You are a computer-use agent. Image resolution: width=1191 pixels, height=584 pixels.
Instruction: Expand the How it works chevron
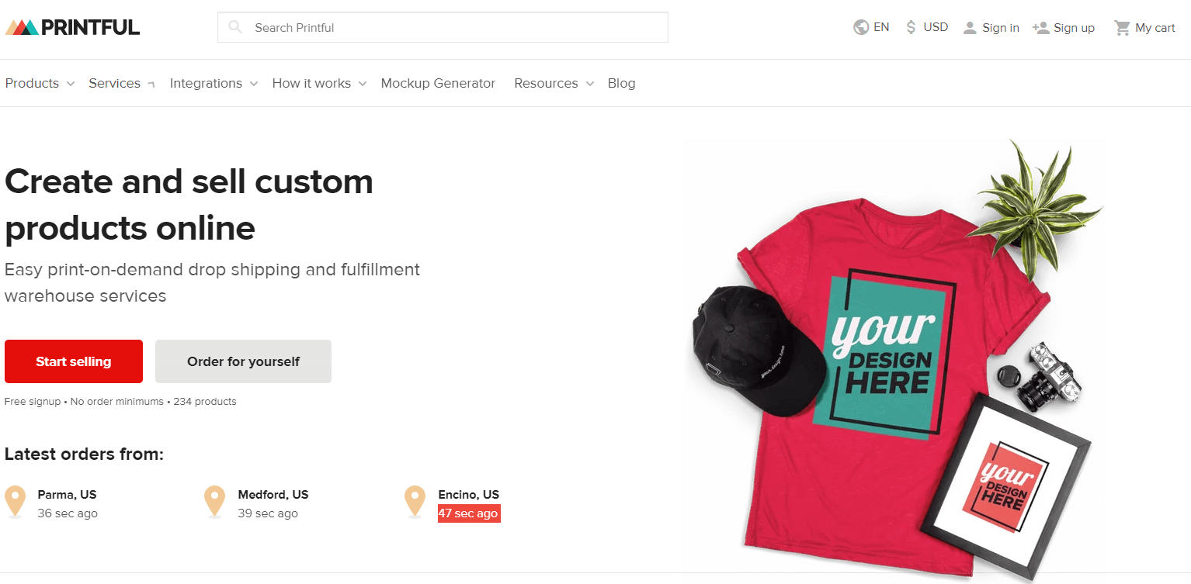point(363,84)
